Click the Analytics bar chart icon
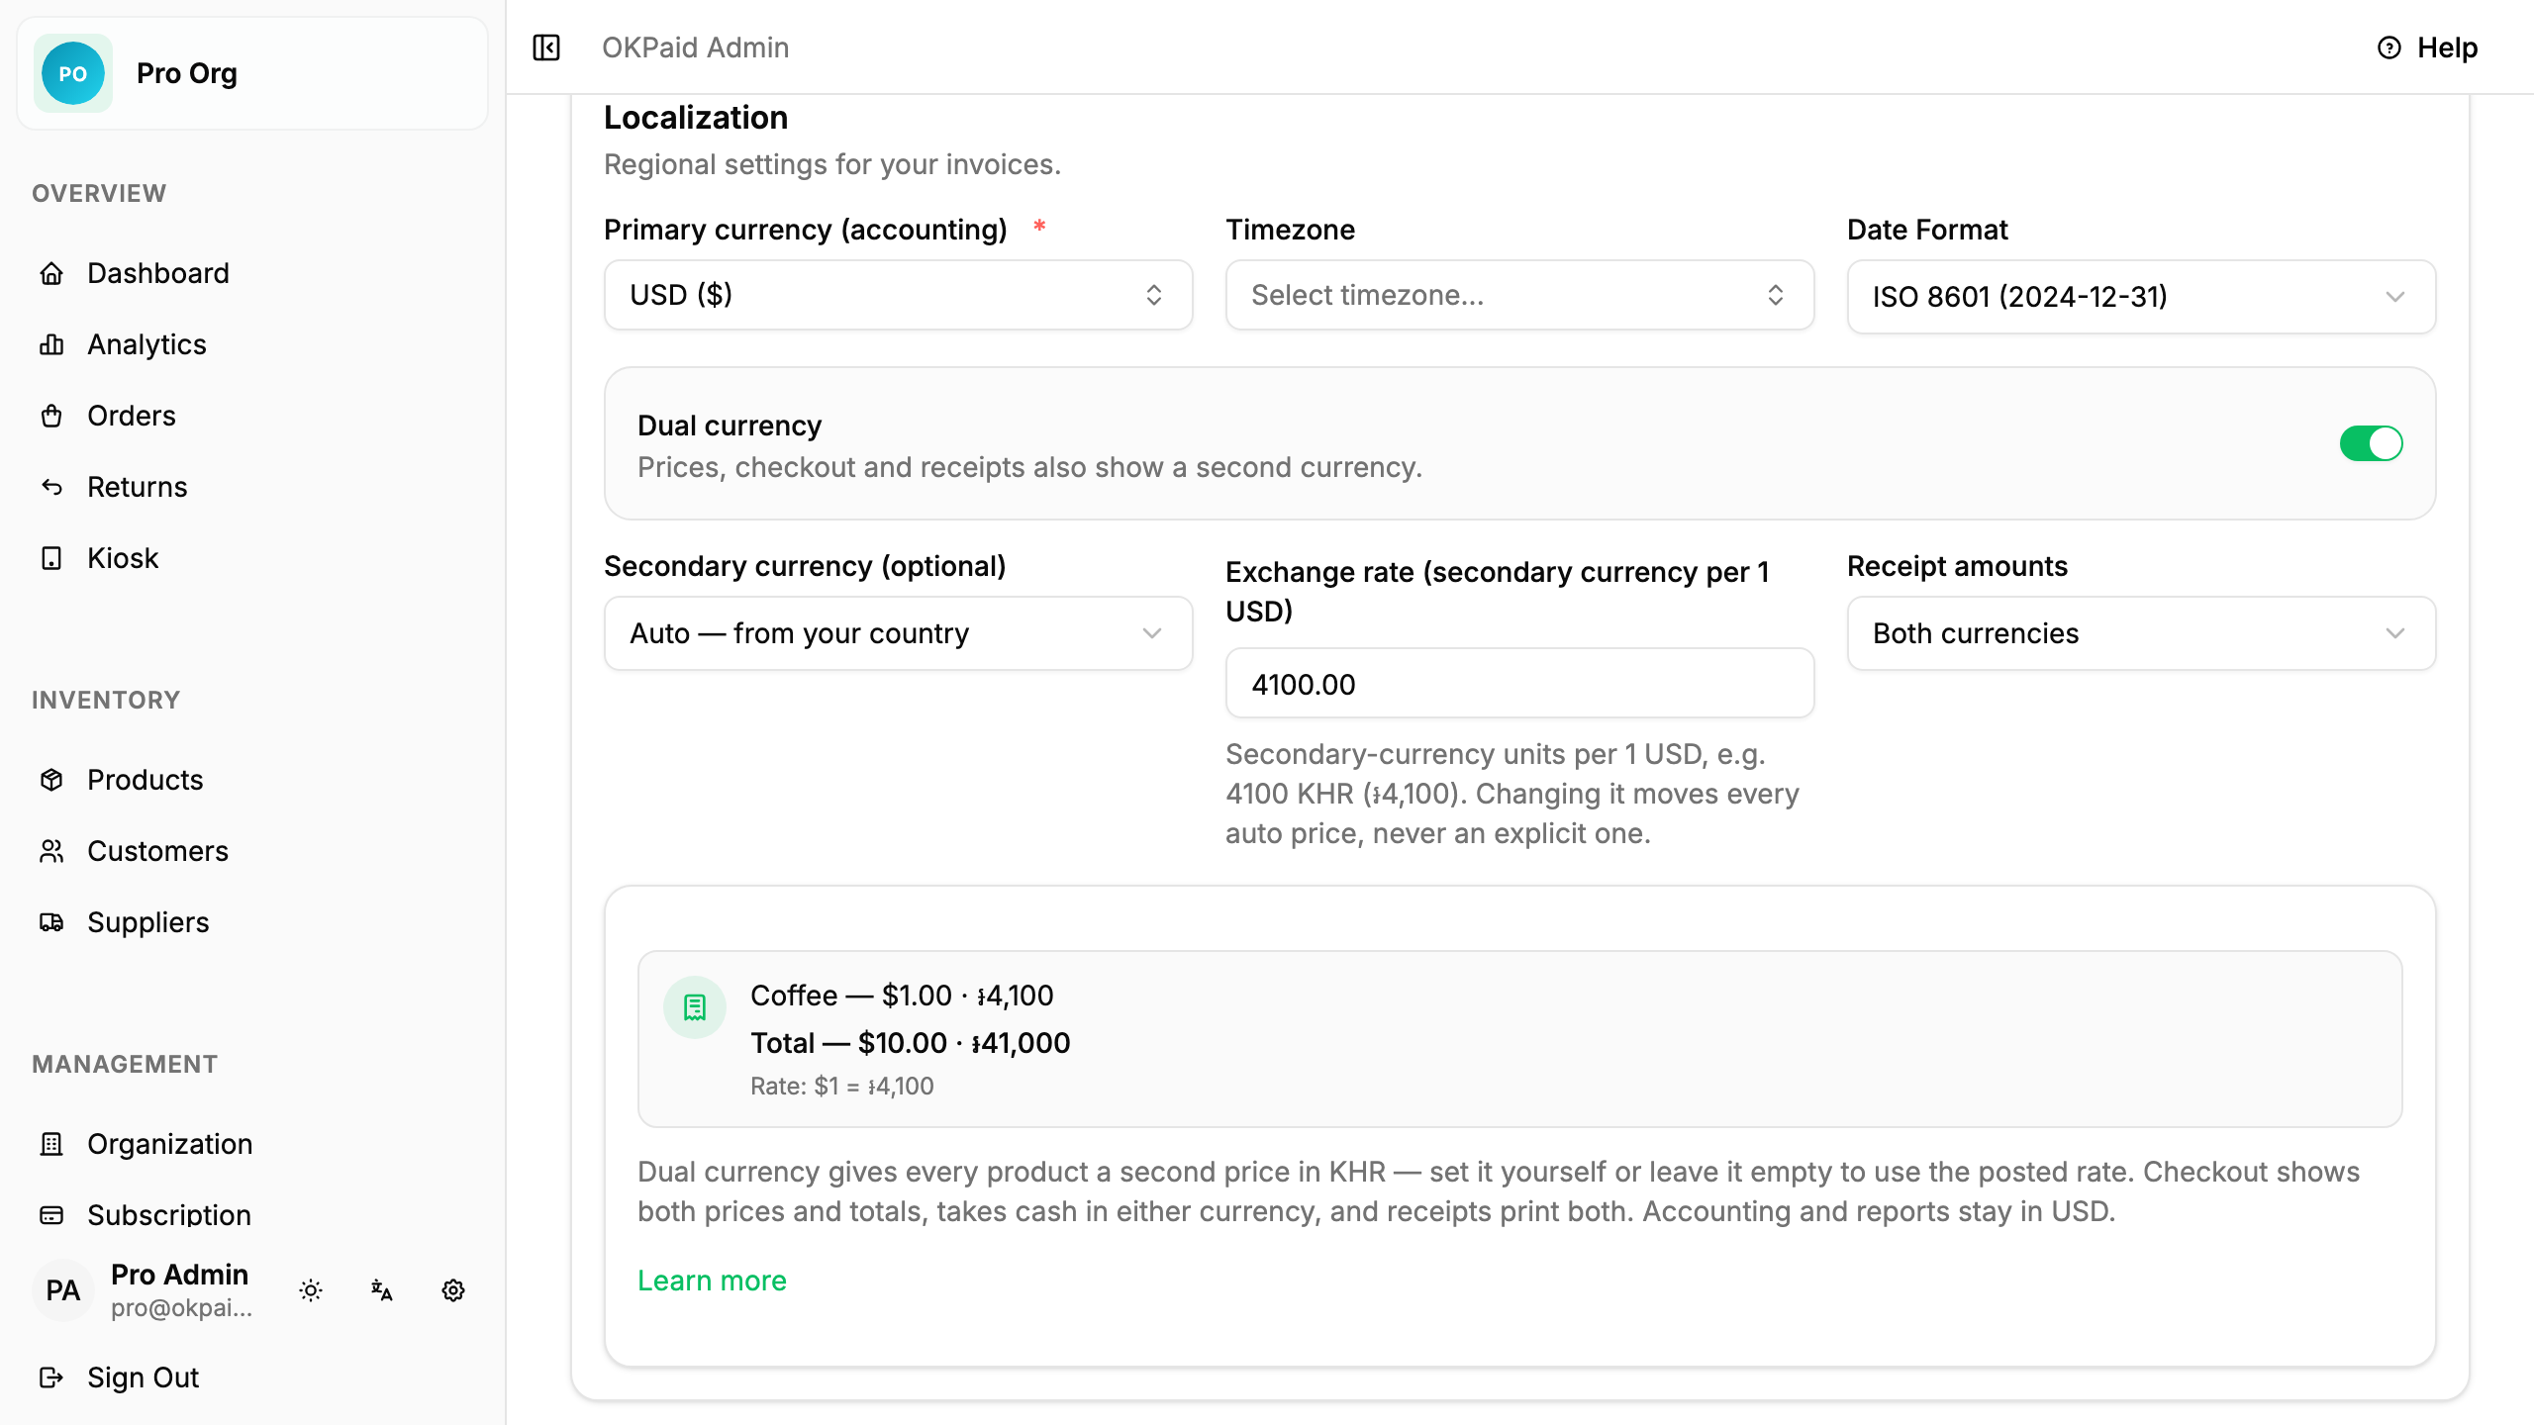Screen dimensions: 2534x1425 (51, 344)
